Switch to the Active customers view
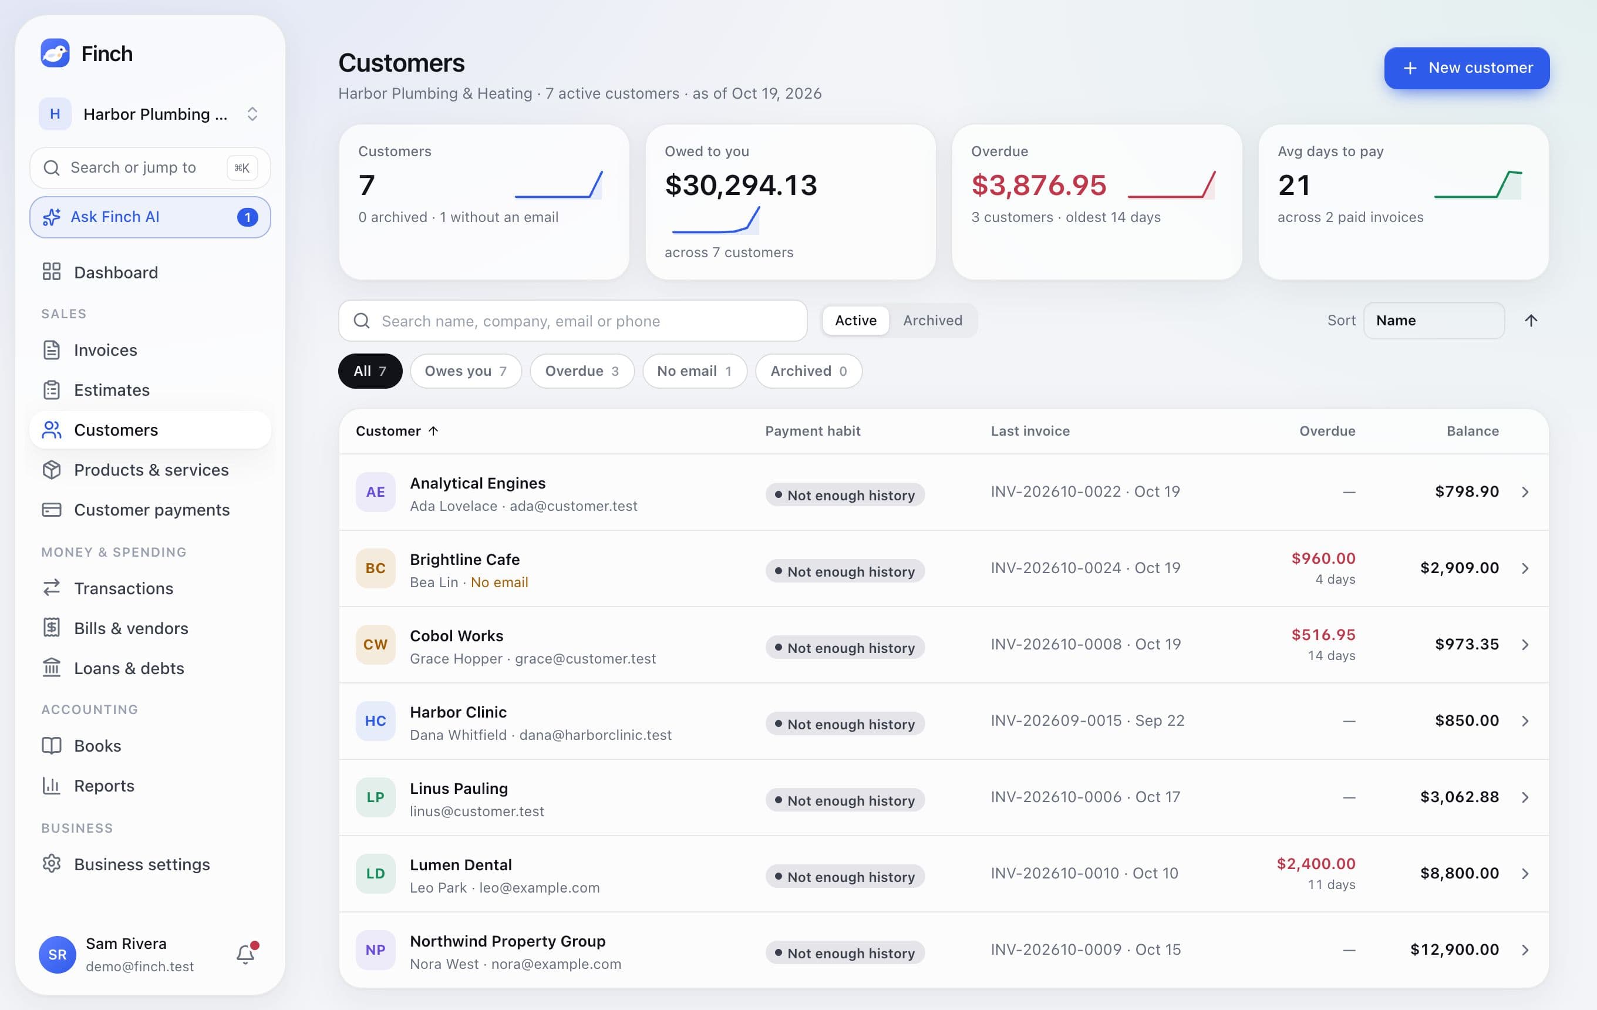This screenshot has width=1597, height=1010. coord(855,320)
